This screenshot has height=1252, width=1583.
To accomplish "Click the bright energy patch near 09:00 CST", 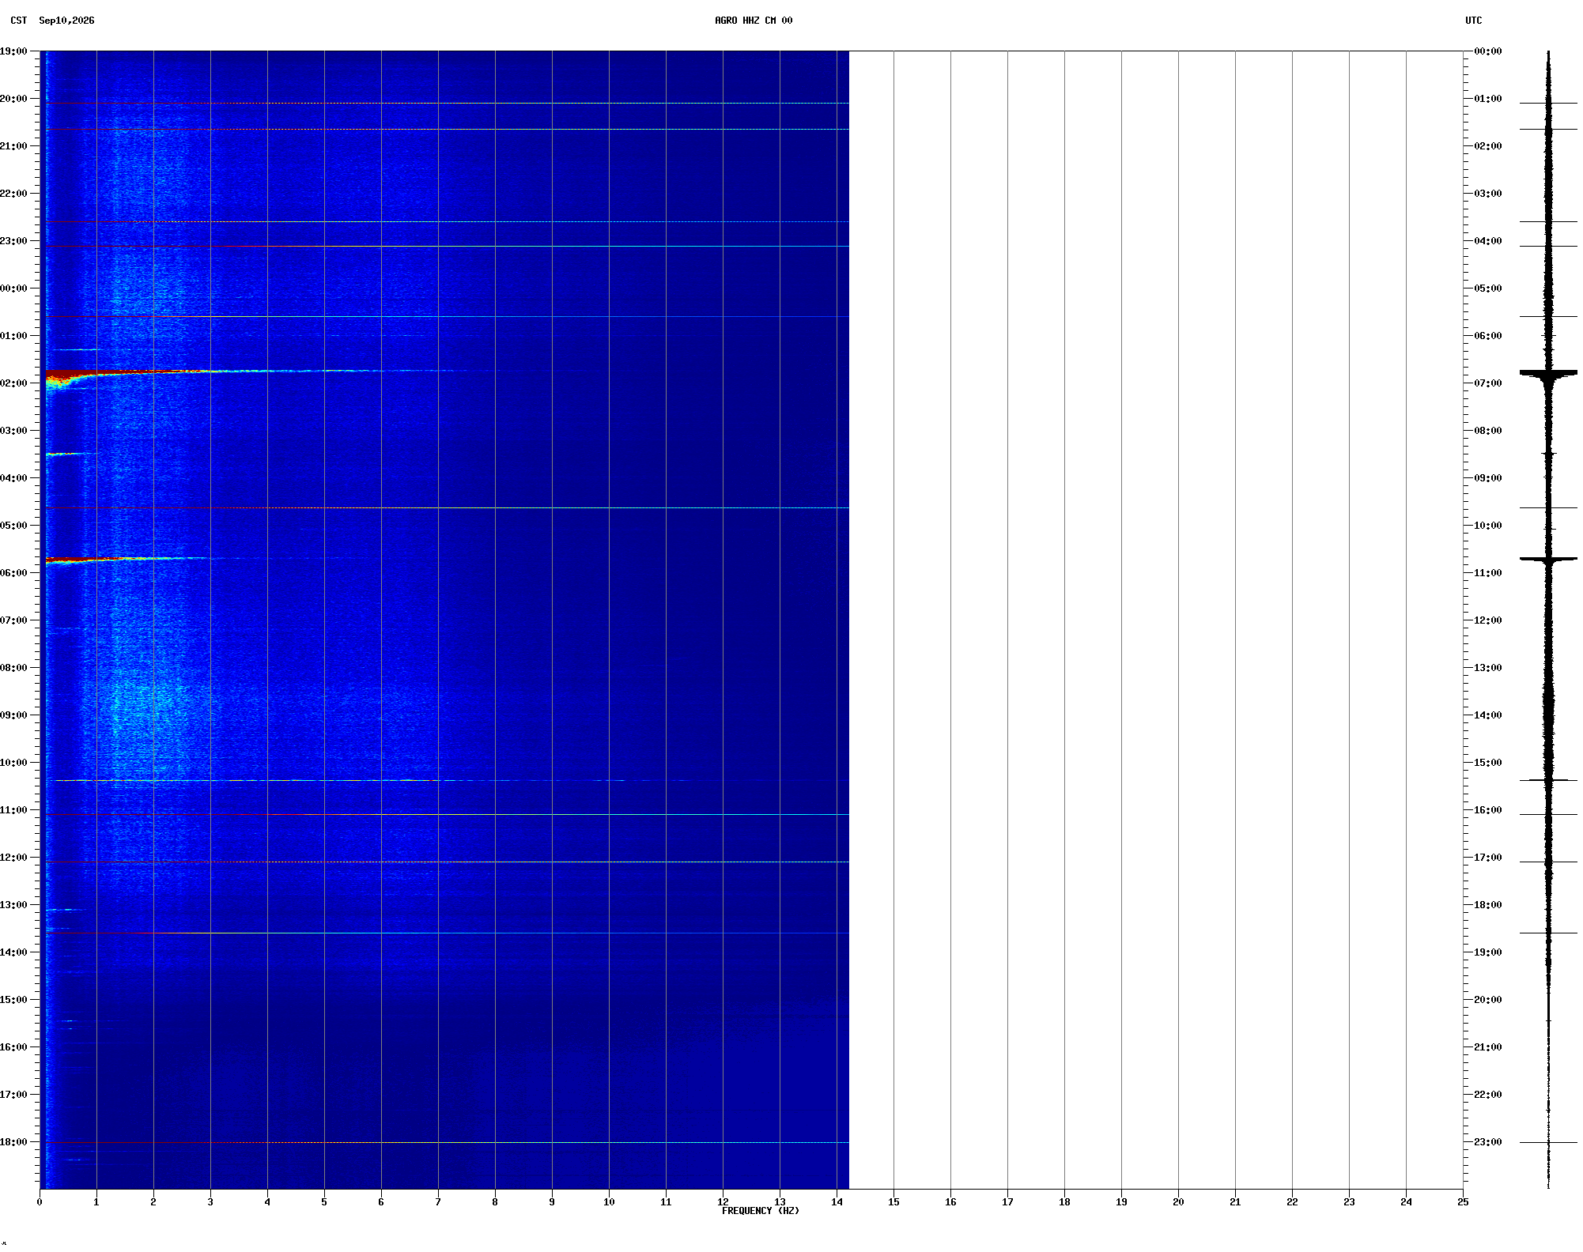I will coord(146,703).
